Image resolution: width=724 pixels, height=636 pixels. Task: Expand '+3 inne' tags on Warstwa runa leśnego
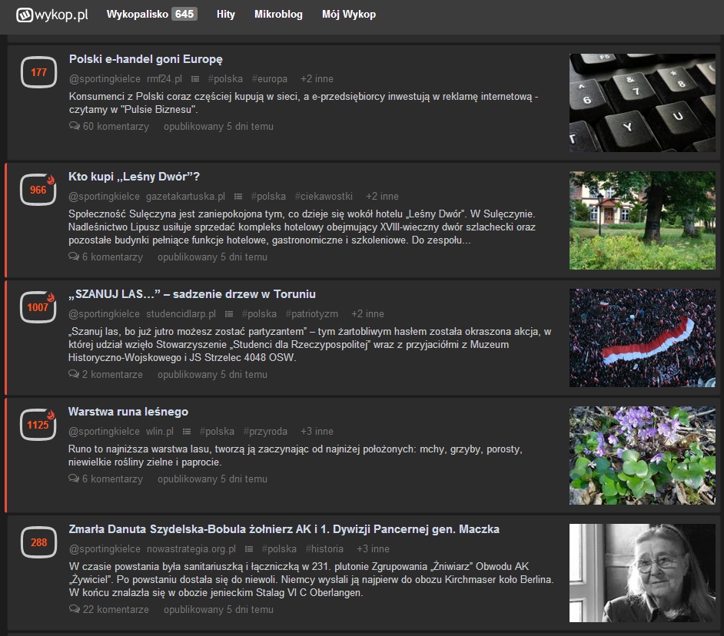coord(317,432)
